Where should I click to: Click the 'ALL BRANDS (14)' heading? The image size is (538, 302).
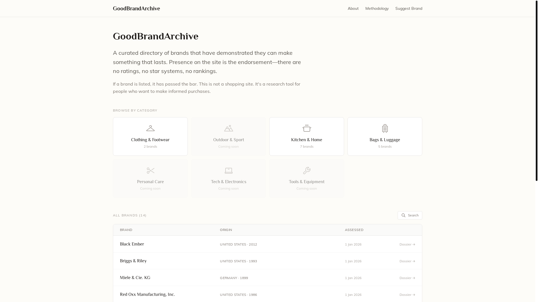tap(129, 215)
